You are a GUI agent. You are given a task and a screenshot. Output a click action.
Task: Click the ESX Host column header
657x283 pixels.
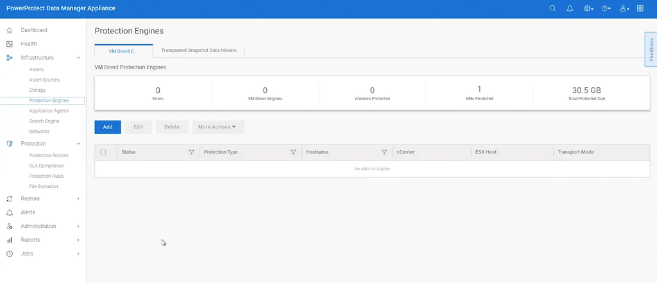(x=486, y=152)
